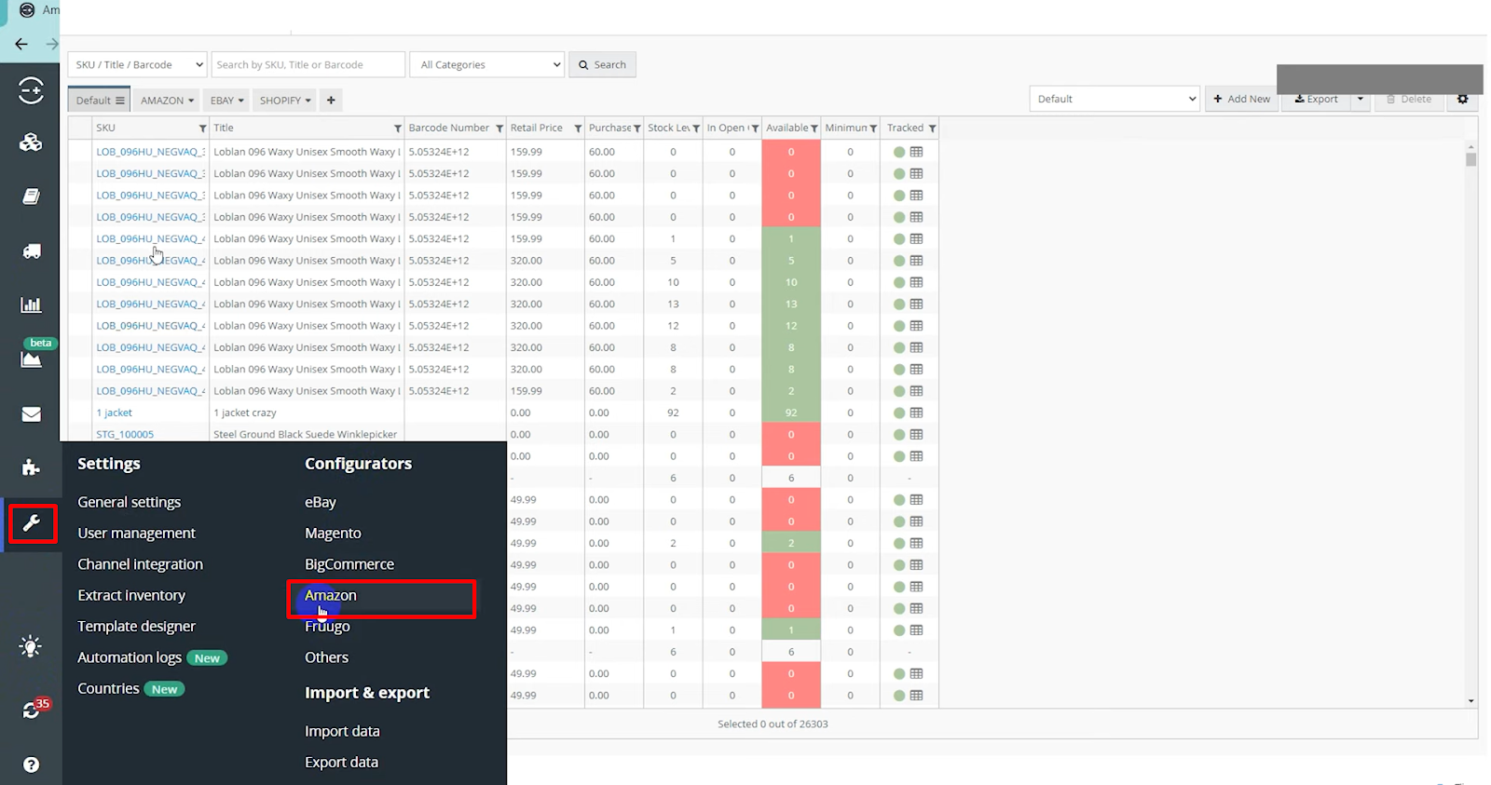Select Import data
Screen dimensions: 1491x785
pyautogui.click(x=342, y=731)
